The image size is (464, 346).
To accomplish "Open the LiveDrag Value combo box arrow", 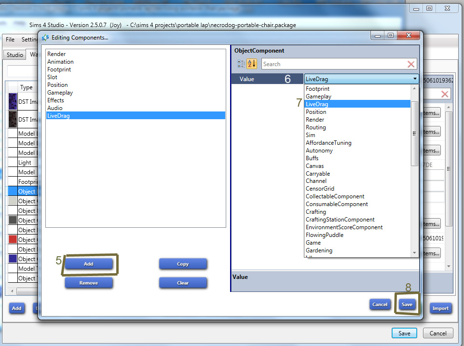I will click(x=415, y=79).
